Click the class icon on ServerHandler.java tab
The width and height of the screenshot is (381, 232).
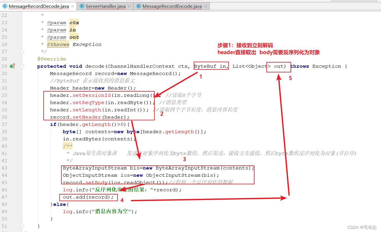82,6
